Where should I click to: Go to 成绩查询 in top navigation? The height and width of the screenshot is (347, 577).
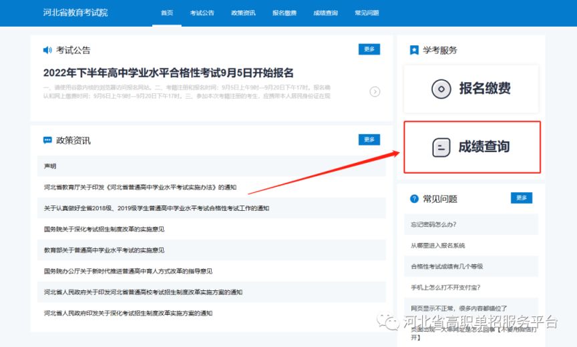pos(326,13)
